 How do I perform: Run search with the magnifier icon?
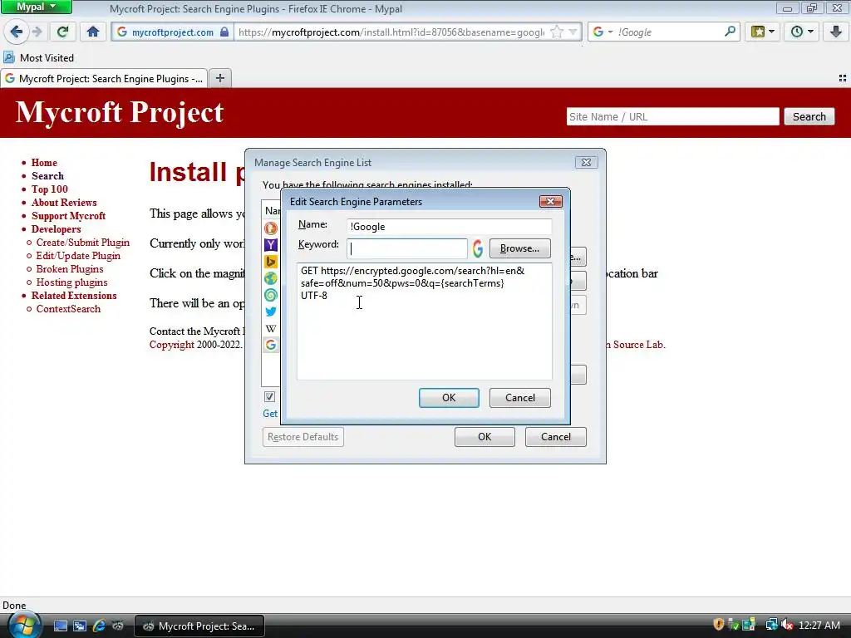(x=730, y=32)
